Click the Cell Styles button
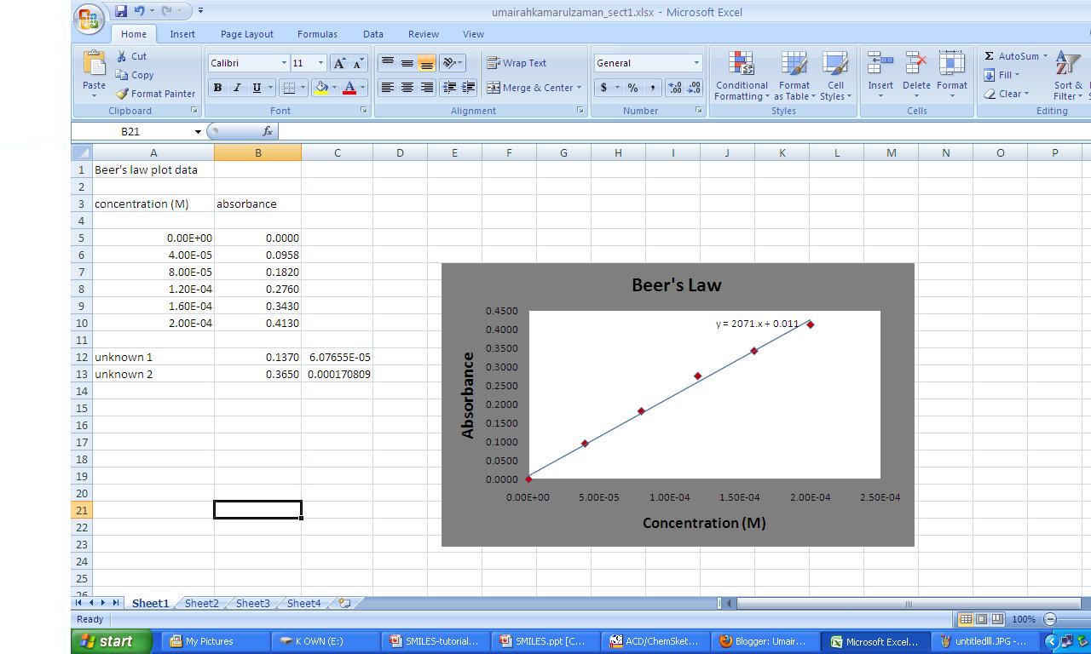1091x654 pixels. coord(835,76)
